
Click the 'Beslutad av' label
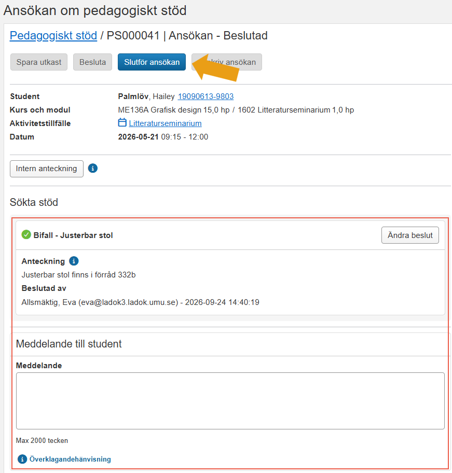click(44, 288)
